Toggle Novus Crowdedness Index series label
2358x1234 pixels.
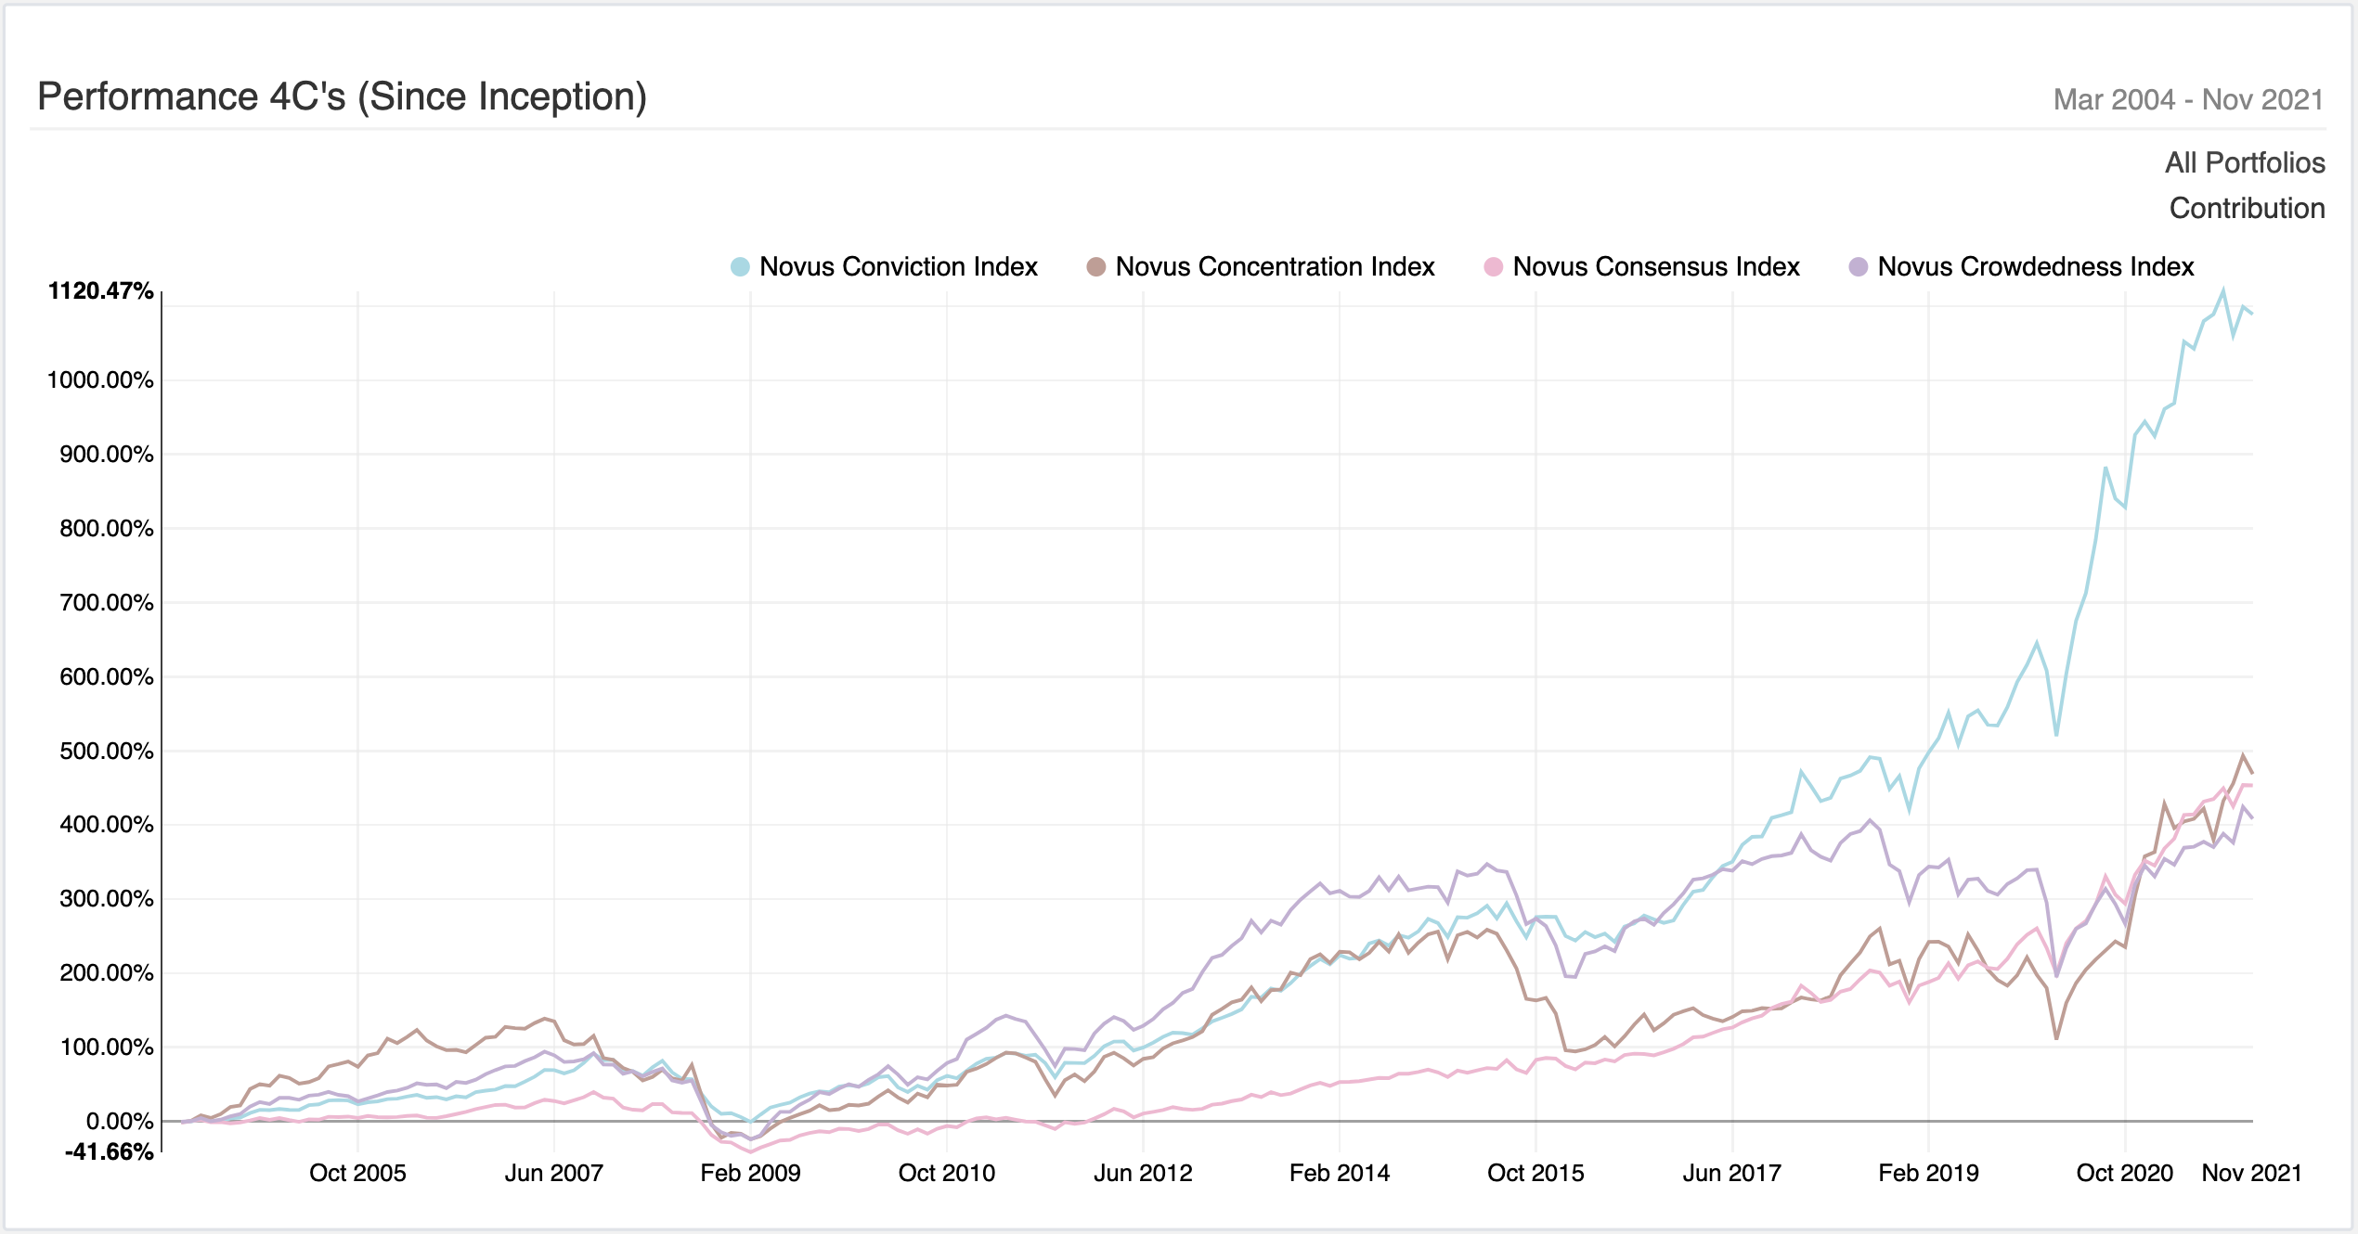[x=2035, y=267]
